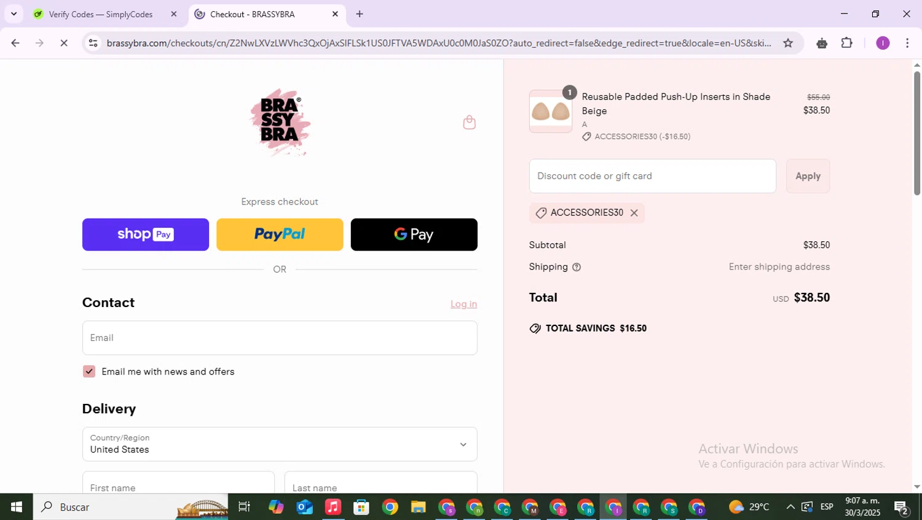Open the weather widget showing 29°C
The width and height of the screenshot is (922, 520).
(749, 507)
